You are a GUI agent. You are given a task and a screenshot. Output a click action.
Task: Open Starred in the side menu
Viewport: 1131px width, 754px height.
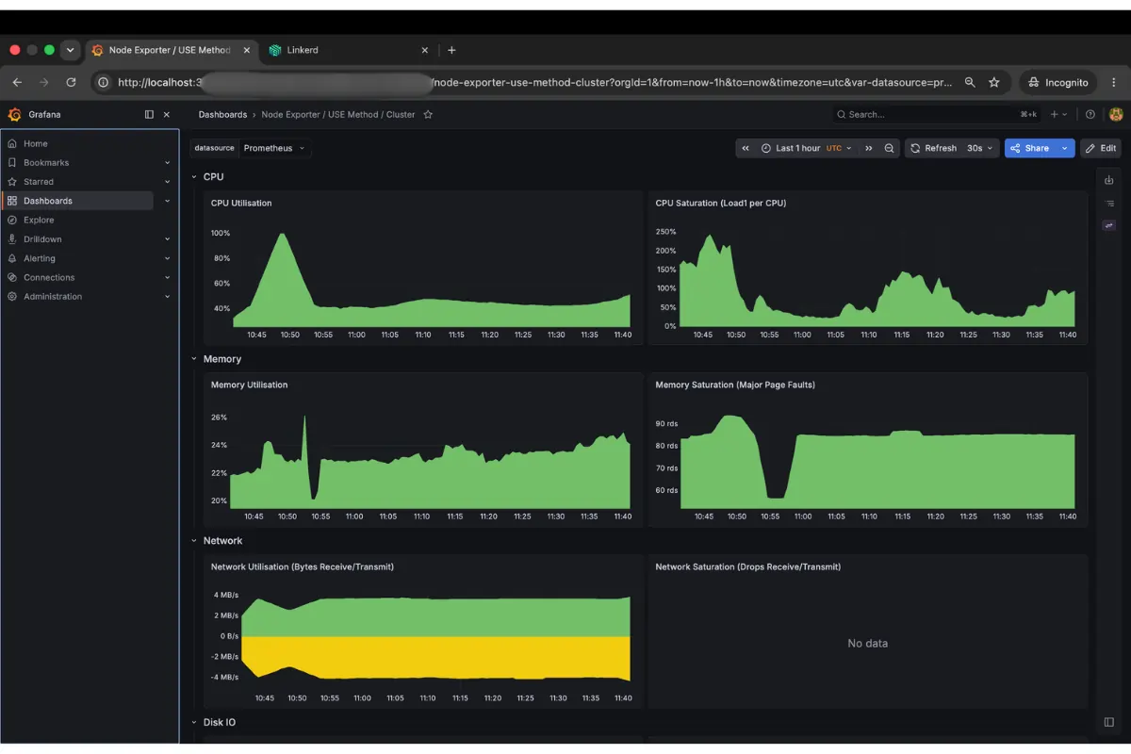pos(39,181)
